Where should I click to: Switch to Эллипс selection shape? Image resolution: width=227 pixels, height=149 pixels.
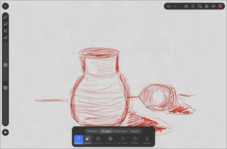pyautogui.click(x=134, y=131)
